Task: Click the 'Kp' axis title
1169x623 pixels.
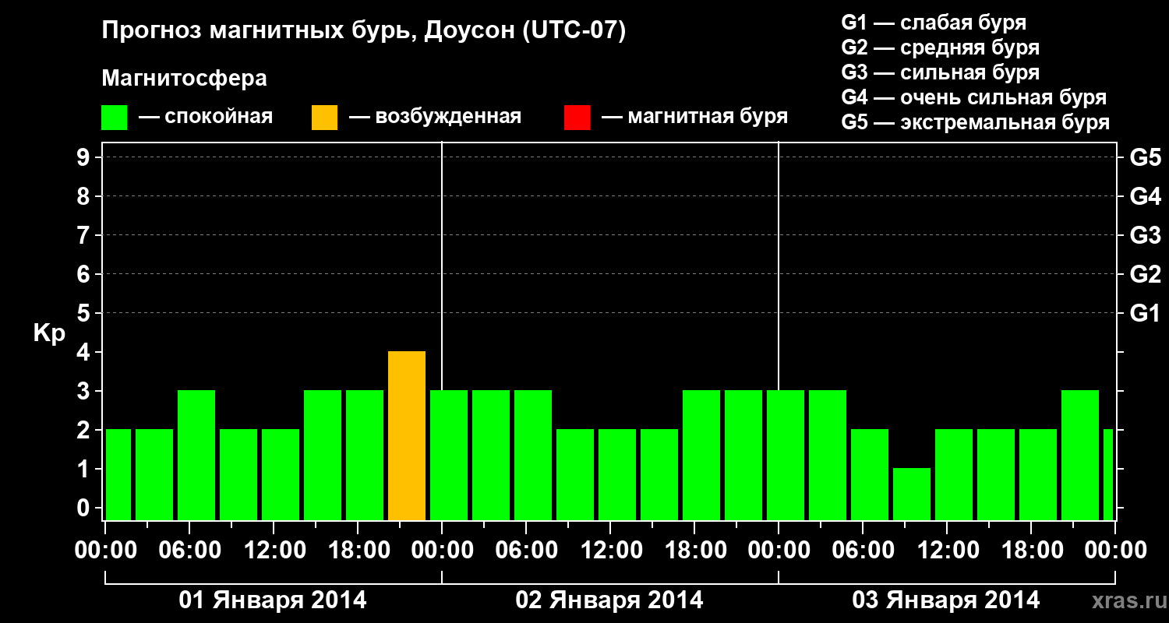Action: [49, 333]
